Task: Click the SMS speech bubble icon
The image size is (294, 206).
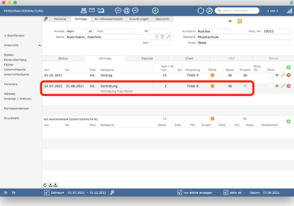Action: (118, 11)
